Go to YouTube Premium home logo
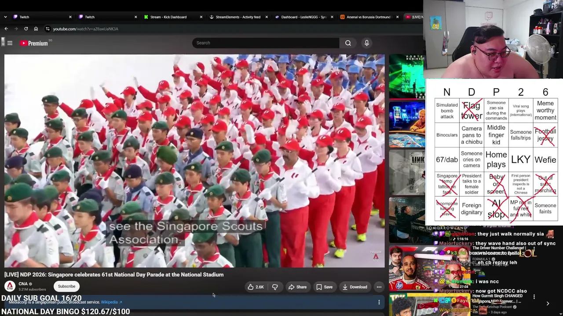This screenshot has width=563, height=316. (x=34, y=43)
